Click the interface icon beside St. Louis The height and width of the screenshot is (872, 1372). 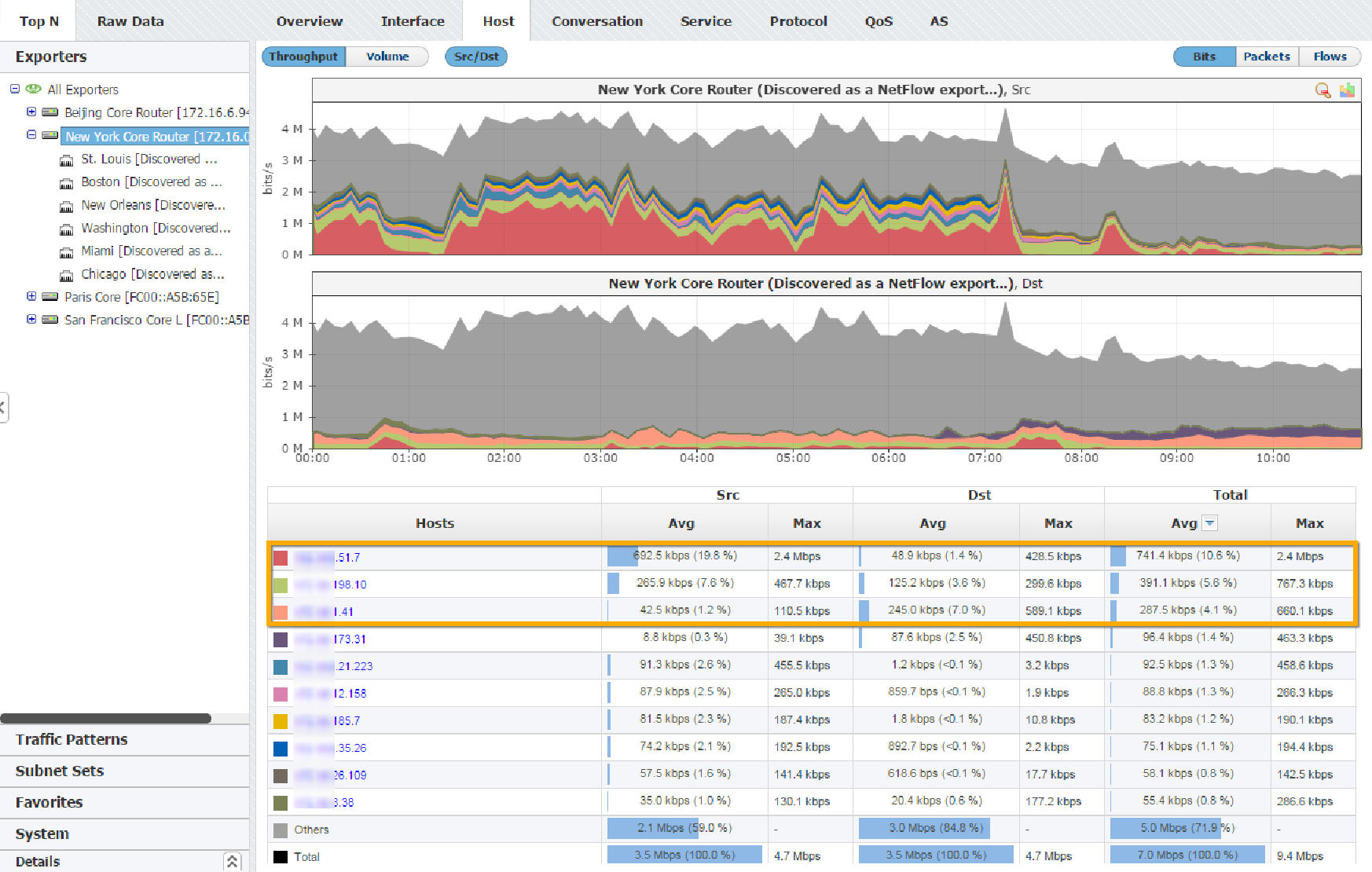(67, 159)
